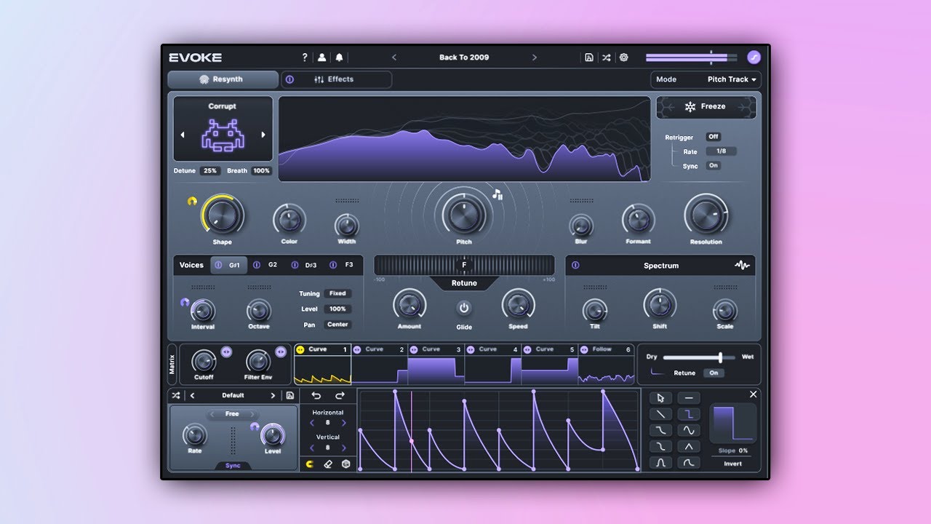Click the Spectrum waveform icon
This screenshot has height=524, width=931.
742,266
